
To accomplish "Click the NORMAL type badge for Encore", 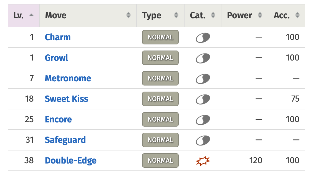I will coord(160,120).
